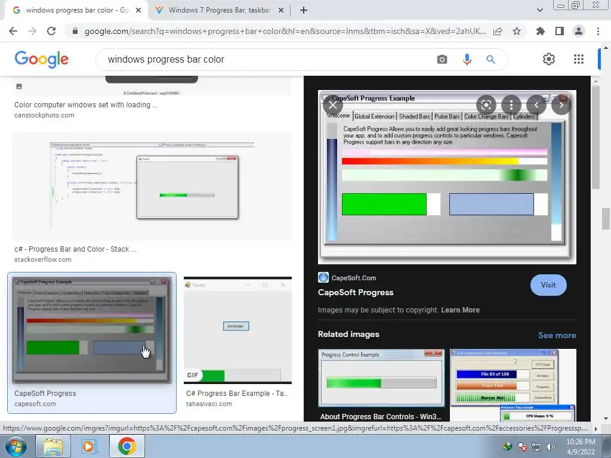
Task: Go back using browser back arrow
Action: 13,31
